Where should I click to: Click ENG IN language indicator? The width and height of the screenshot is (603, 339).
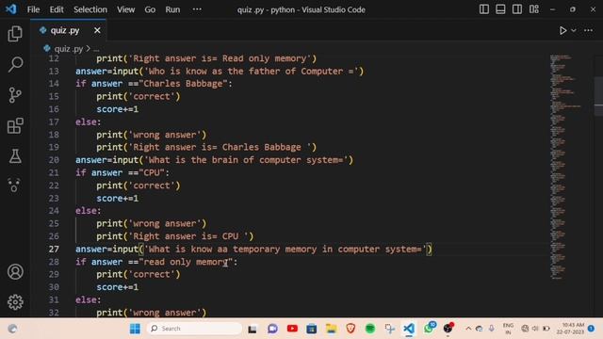[x=508, y=329]
